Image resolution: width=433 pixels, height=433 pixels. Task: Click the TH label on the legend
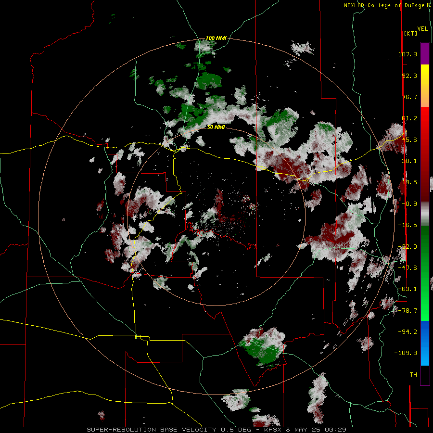click(x=413, y=375)
